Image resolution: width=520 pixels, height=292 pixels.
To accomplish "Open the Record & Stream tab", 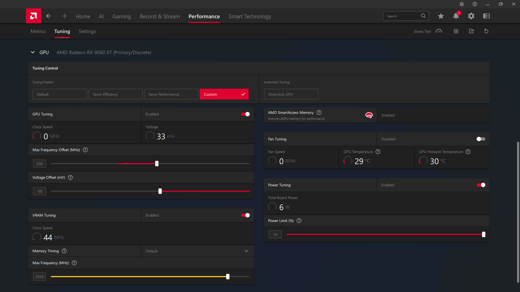I will click(x=160, y=16).
